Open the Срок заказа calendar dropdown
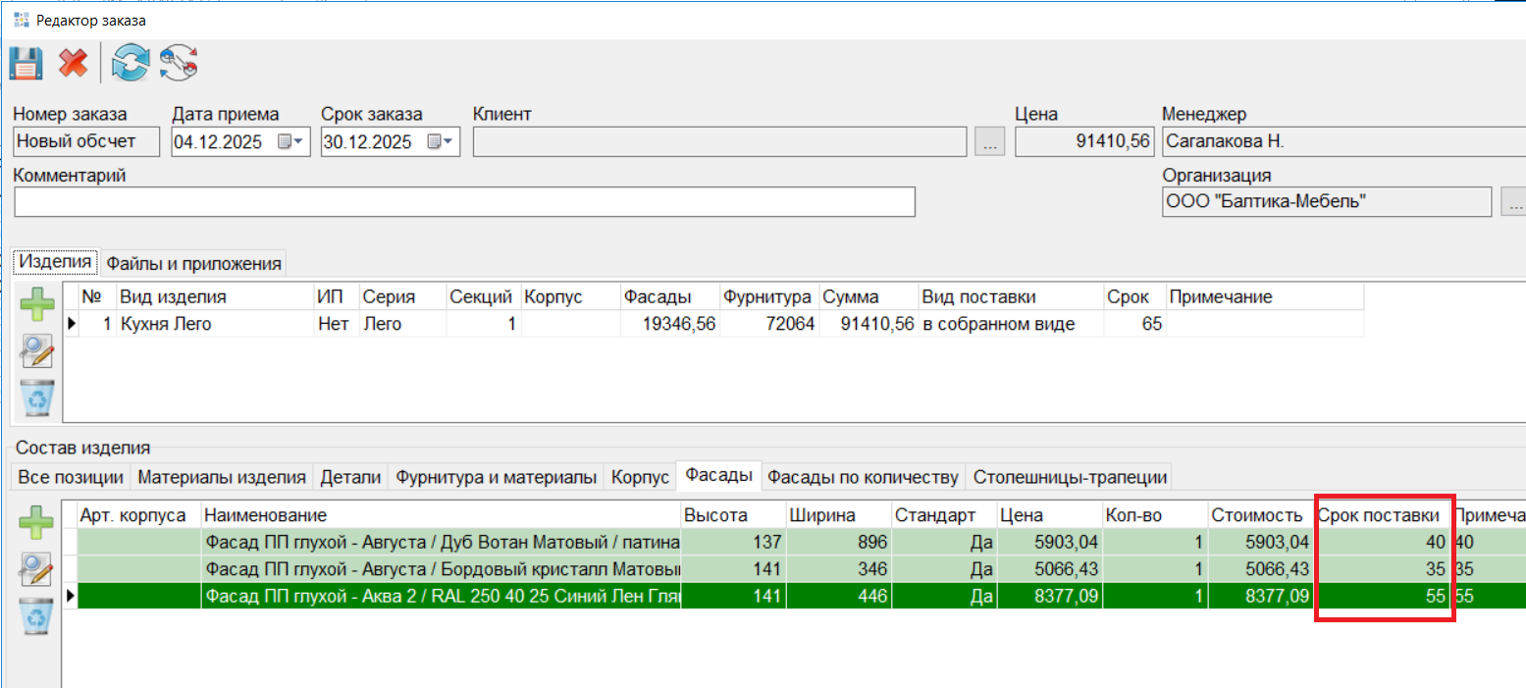 pos(441,142)
